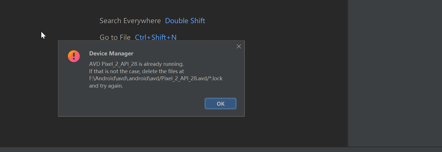Click the 'If that is not the case' line
This screenshot has height=152, width=442.
pos(136,71)
